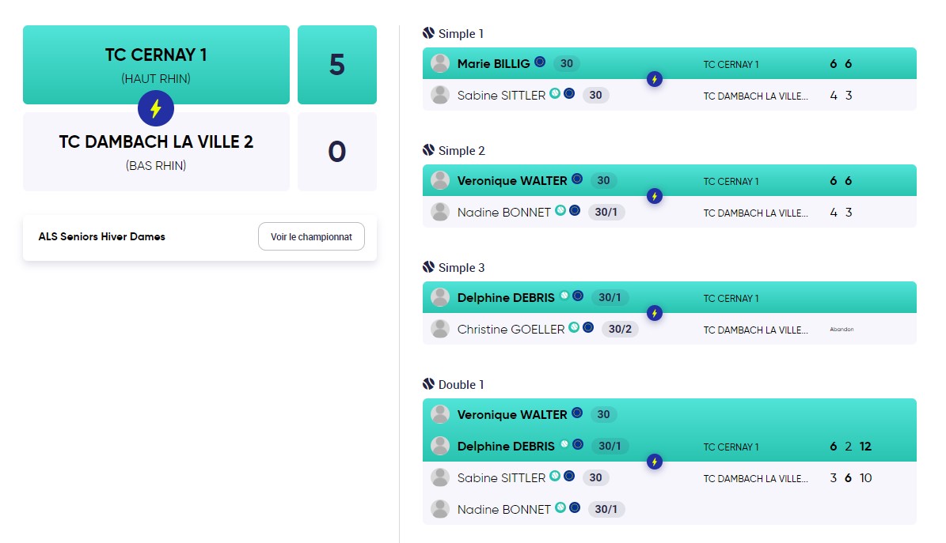The image size is (946, 543).
Task: Click the lightning icon in Simple 3 match
Action: point(655,313)
